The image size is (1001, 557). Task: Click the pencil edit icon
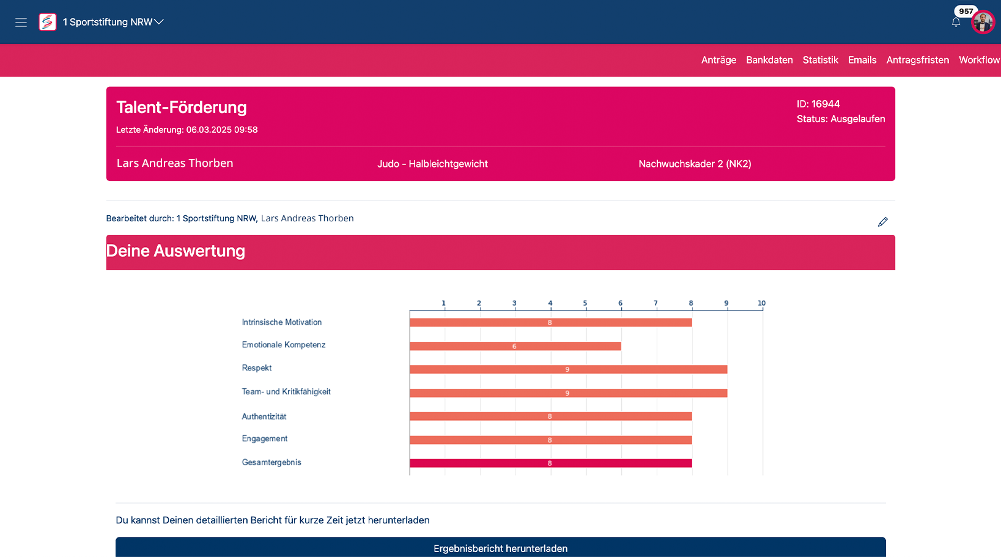[882, 222]
